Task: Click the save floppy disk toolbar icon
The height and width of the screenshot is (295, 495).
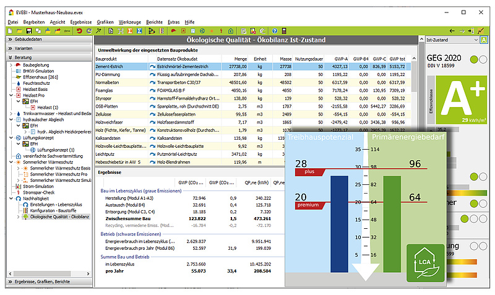Action: tap(28, 31)
